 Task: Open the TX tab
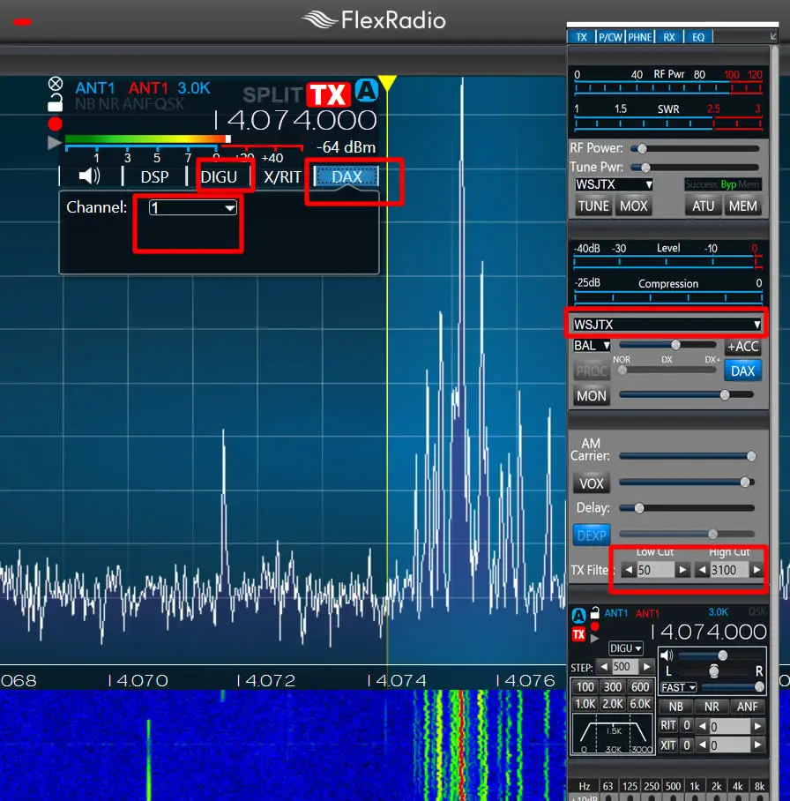point(581,37)
